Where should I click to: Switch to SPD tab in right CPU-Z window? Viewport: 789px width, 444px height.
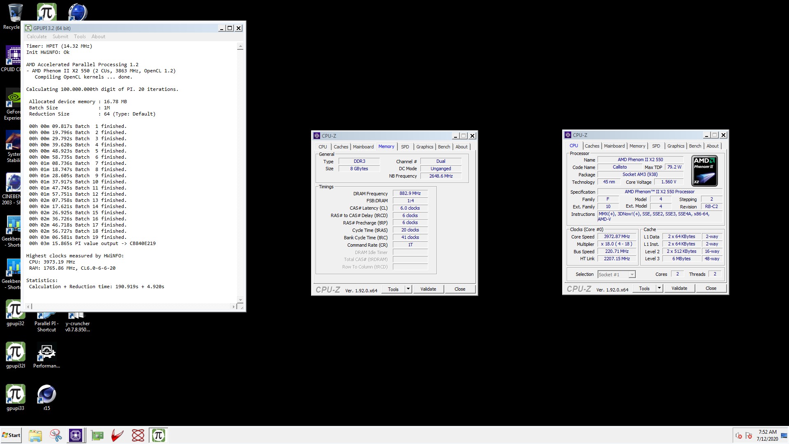click(656, 146)
